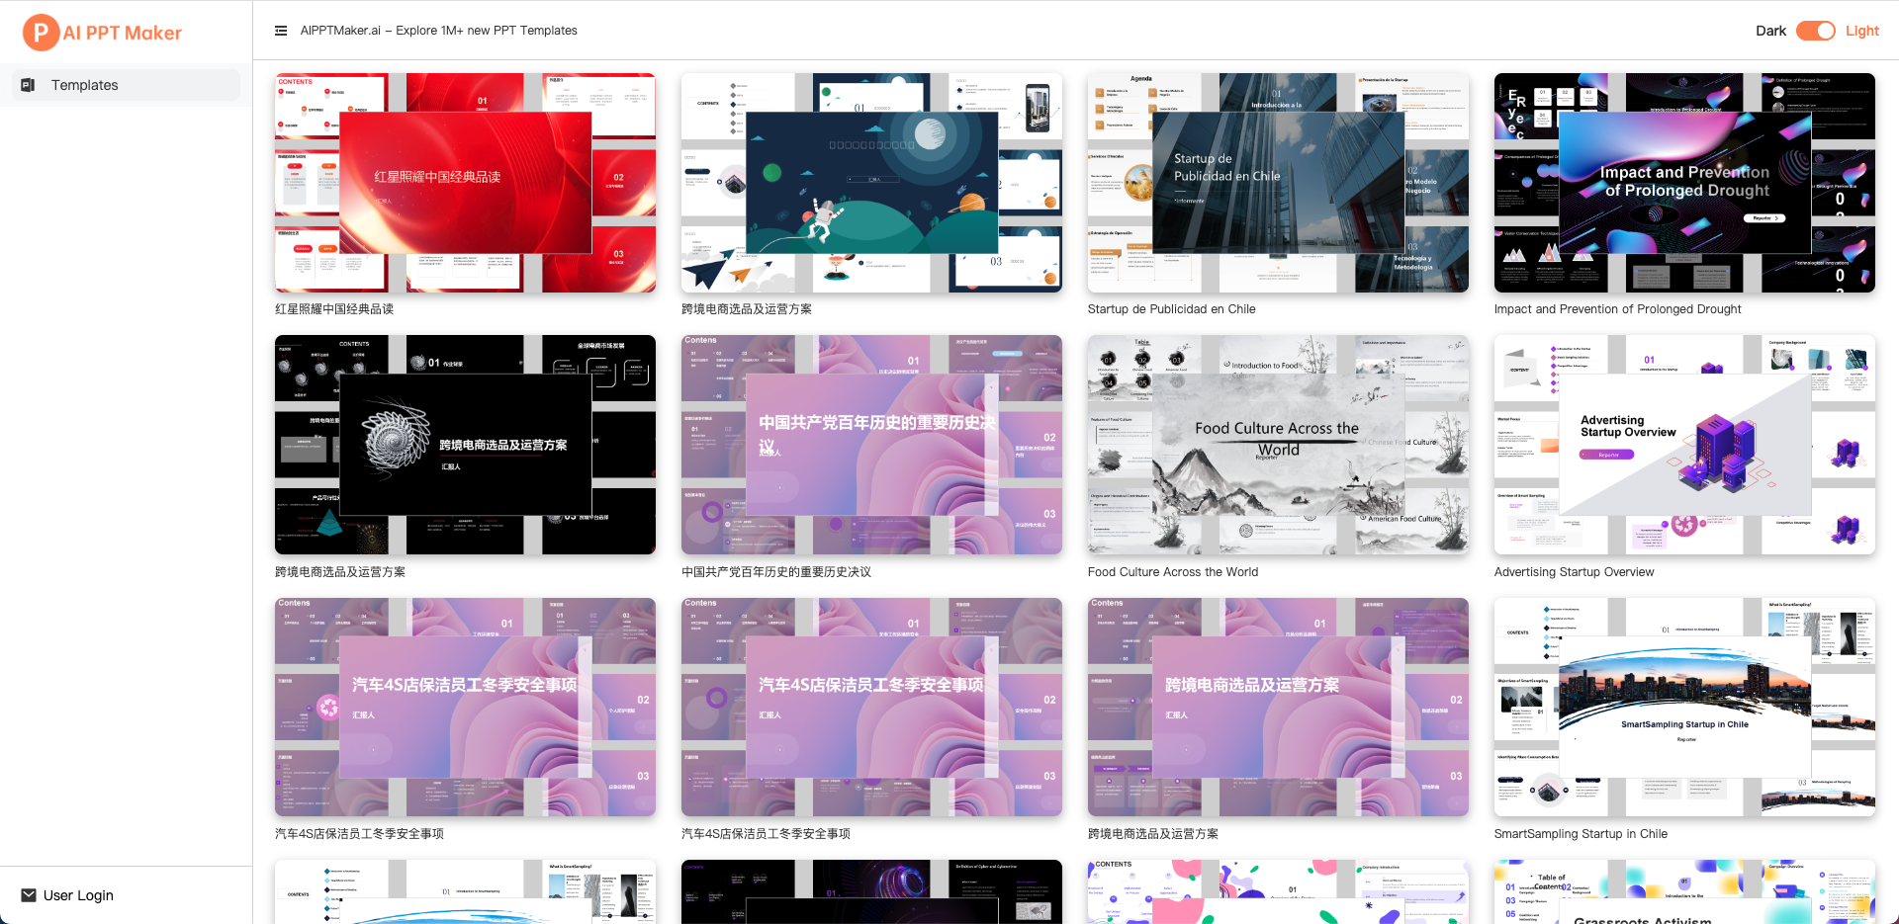Click the Dark label next to the switch

tap(1770, 31)
